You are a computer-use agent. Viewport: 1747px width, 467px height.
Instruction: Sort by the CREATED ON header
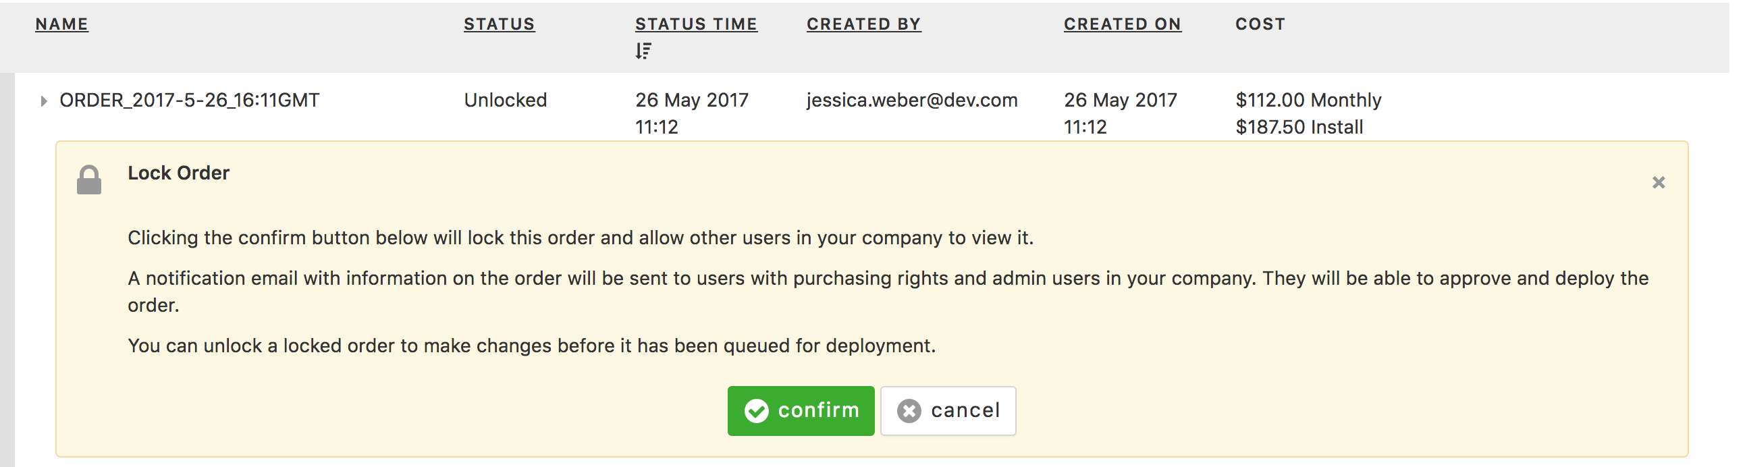point(1123,24)
